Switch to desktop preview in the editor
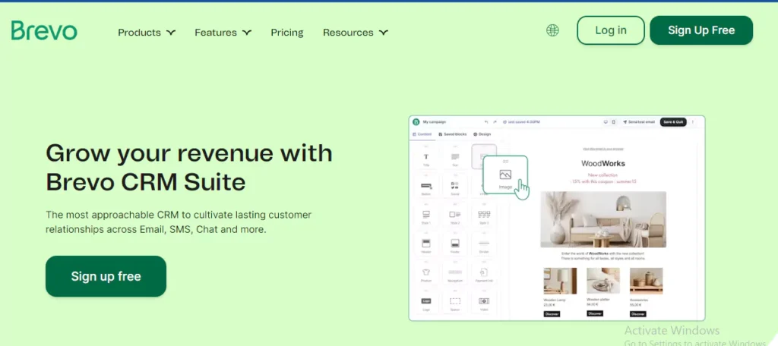Viewport: 778px width, 346px height. coord(605,121)
